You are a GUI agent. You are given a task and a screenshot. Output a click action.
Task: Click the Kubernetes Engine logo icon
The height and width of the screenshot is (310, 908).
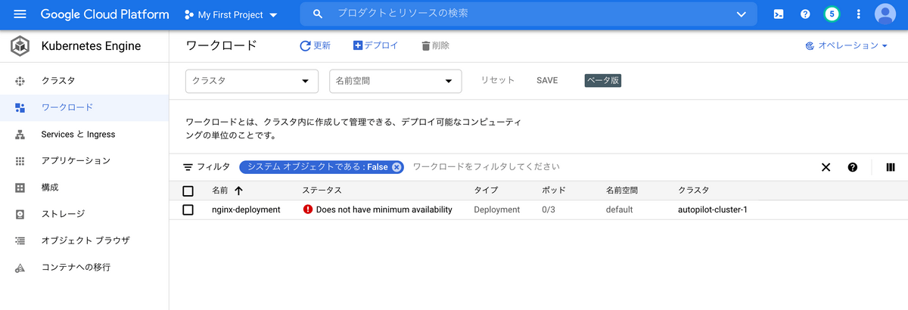tap(20, 46)
